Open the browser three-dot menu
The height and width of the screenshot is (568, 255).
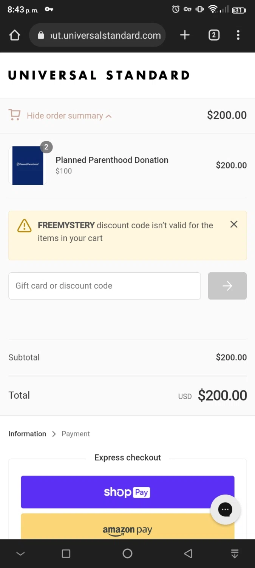click(x=238, y=35)
